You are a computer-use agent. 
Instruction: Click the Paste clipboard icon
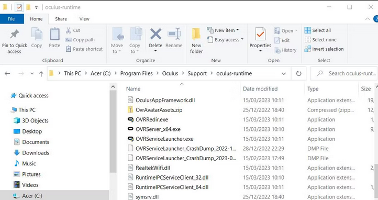click(x=55, y=34)
